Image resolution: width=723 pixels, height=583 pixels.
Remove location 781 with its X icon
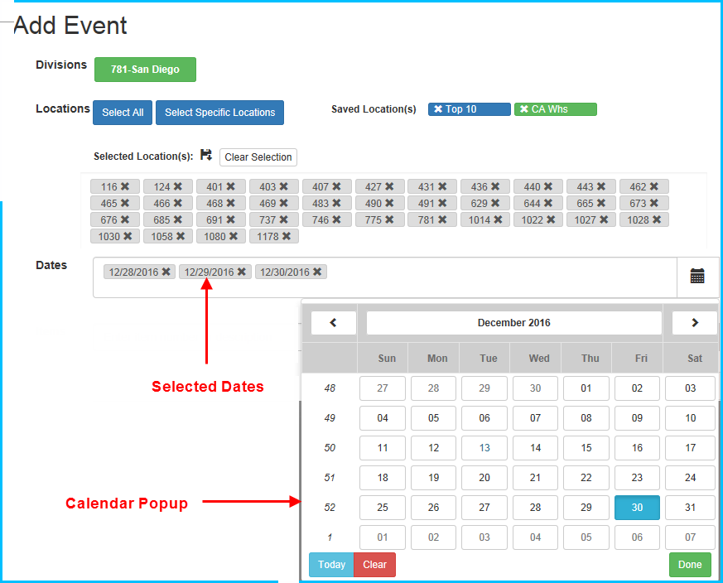(441, 219)
